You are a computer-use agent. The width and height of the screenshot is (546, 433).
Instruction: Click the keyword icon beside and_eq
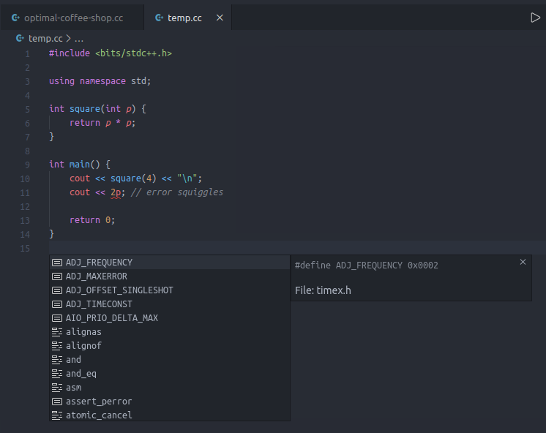57,374
